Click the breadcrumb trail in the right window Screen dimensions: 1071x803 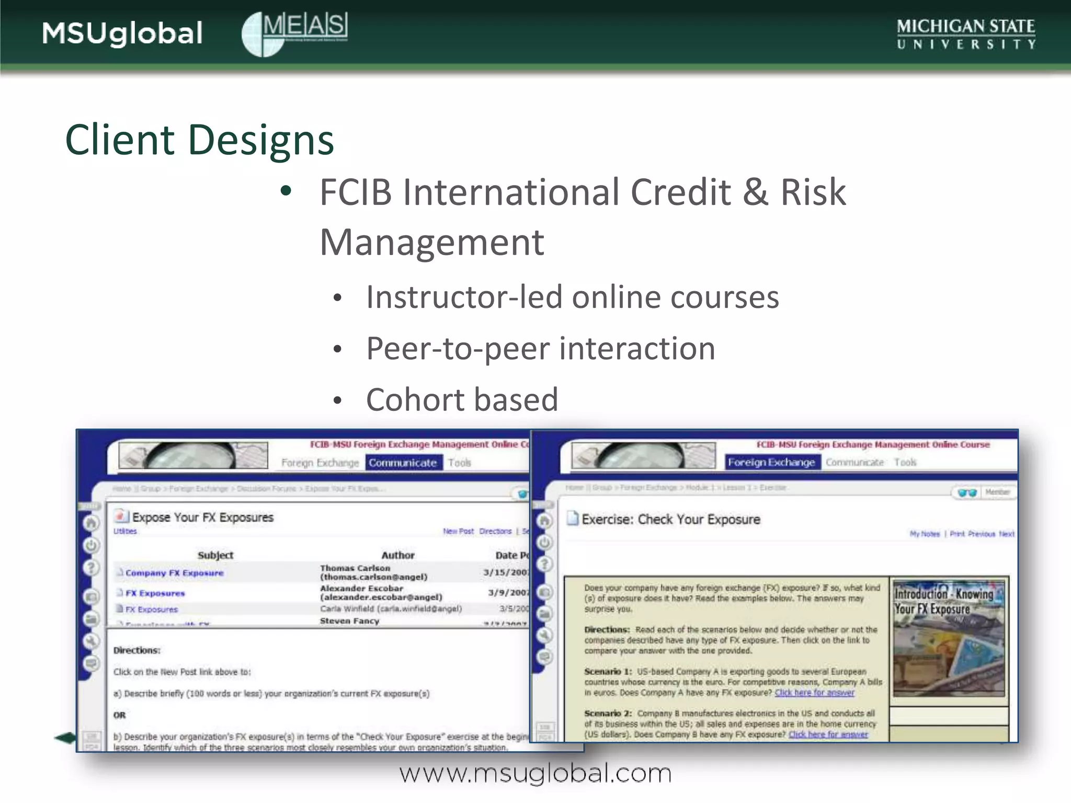[x=676, y=488]
